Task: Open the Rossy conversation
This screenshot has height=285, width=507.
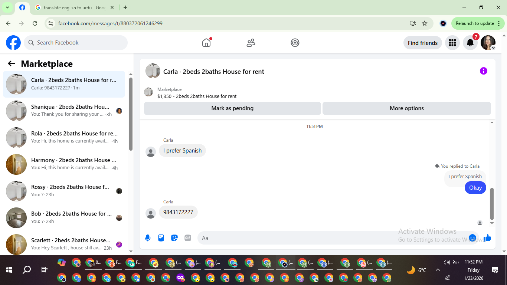Action: pyautogui.click(x=64, y=191)
